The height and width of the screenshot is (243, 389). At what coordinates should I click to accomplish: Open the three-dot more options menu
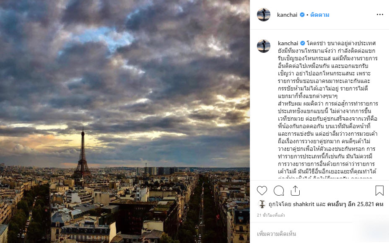click(x=380, y=15)
